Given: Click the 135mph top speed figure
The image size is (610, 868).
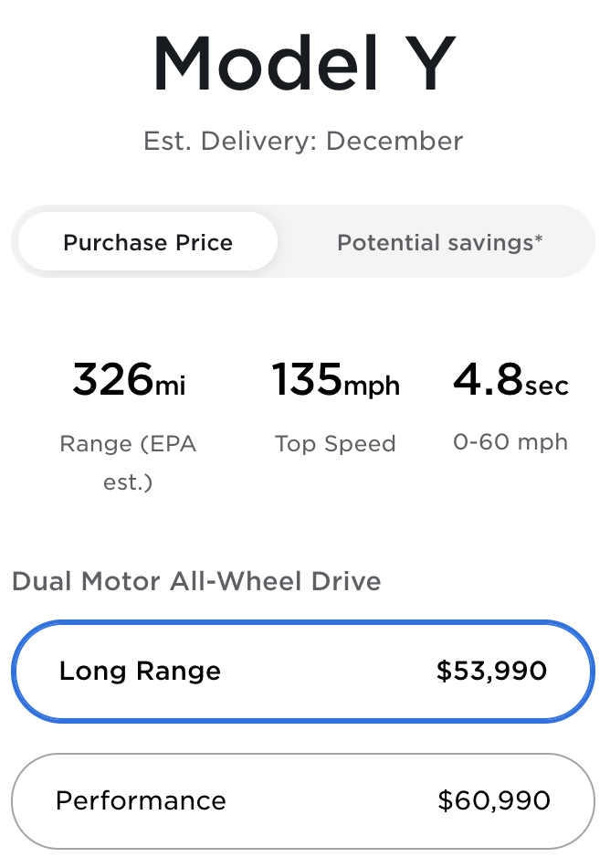Looking at the screenshot, I should click(335, 380).
